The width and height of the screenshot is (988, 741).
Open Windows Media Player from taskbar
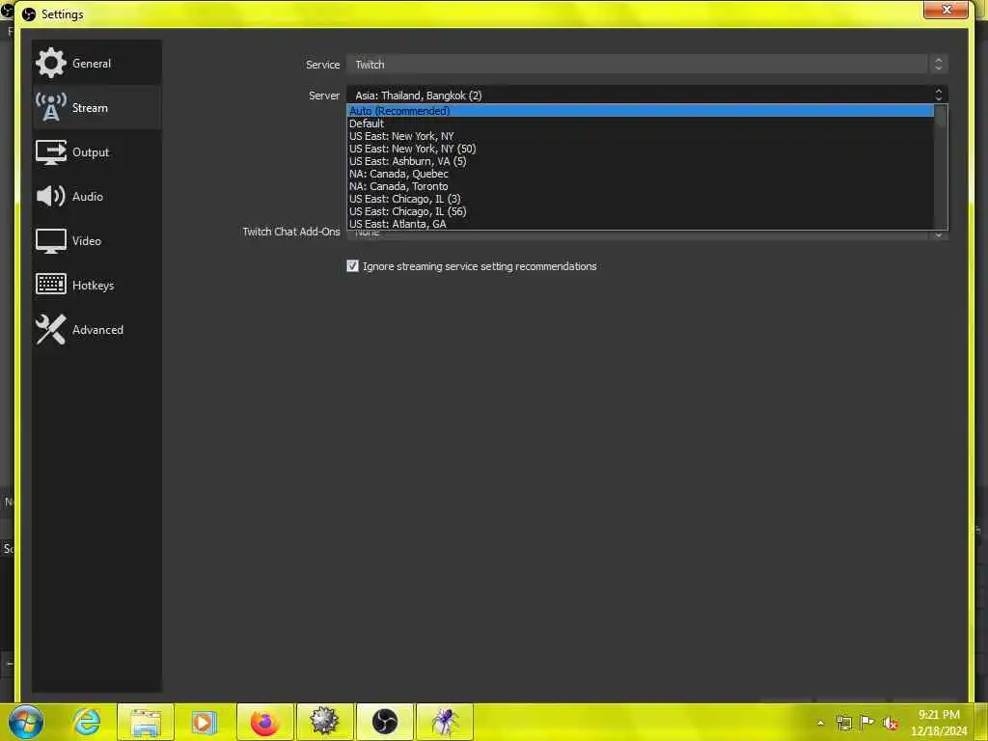(205, 722)
